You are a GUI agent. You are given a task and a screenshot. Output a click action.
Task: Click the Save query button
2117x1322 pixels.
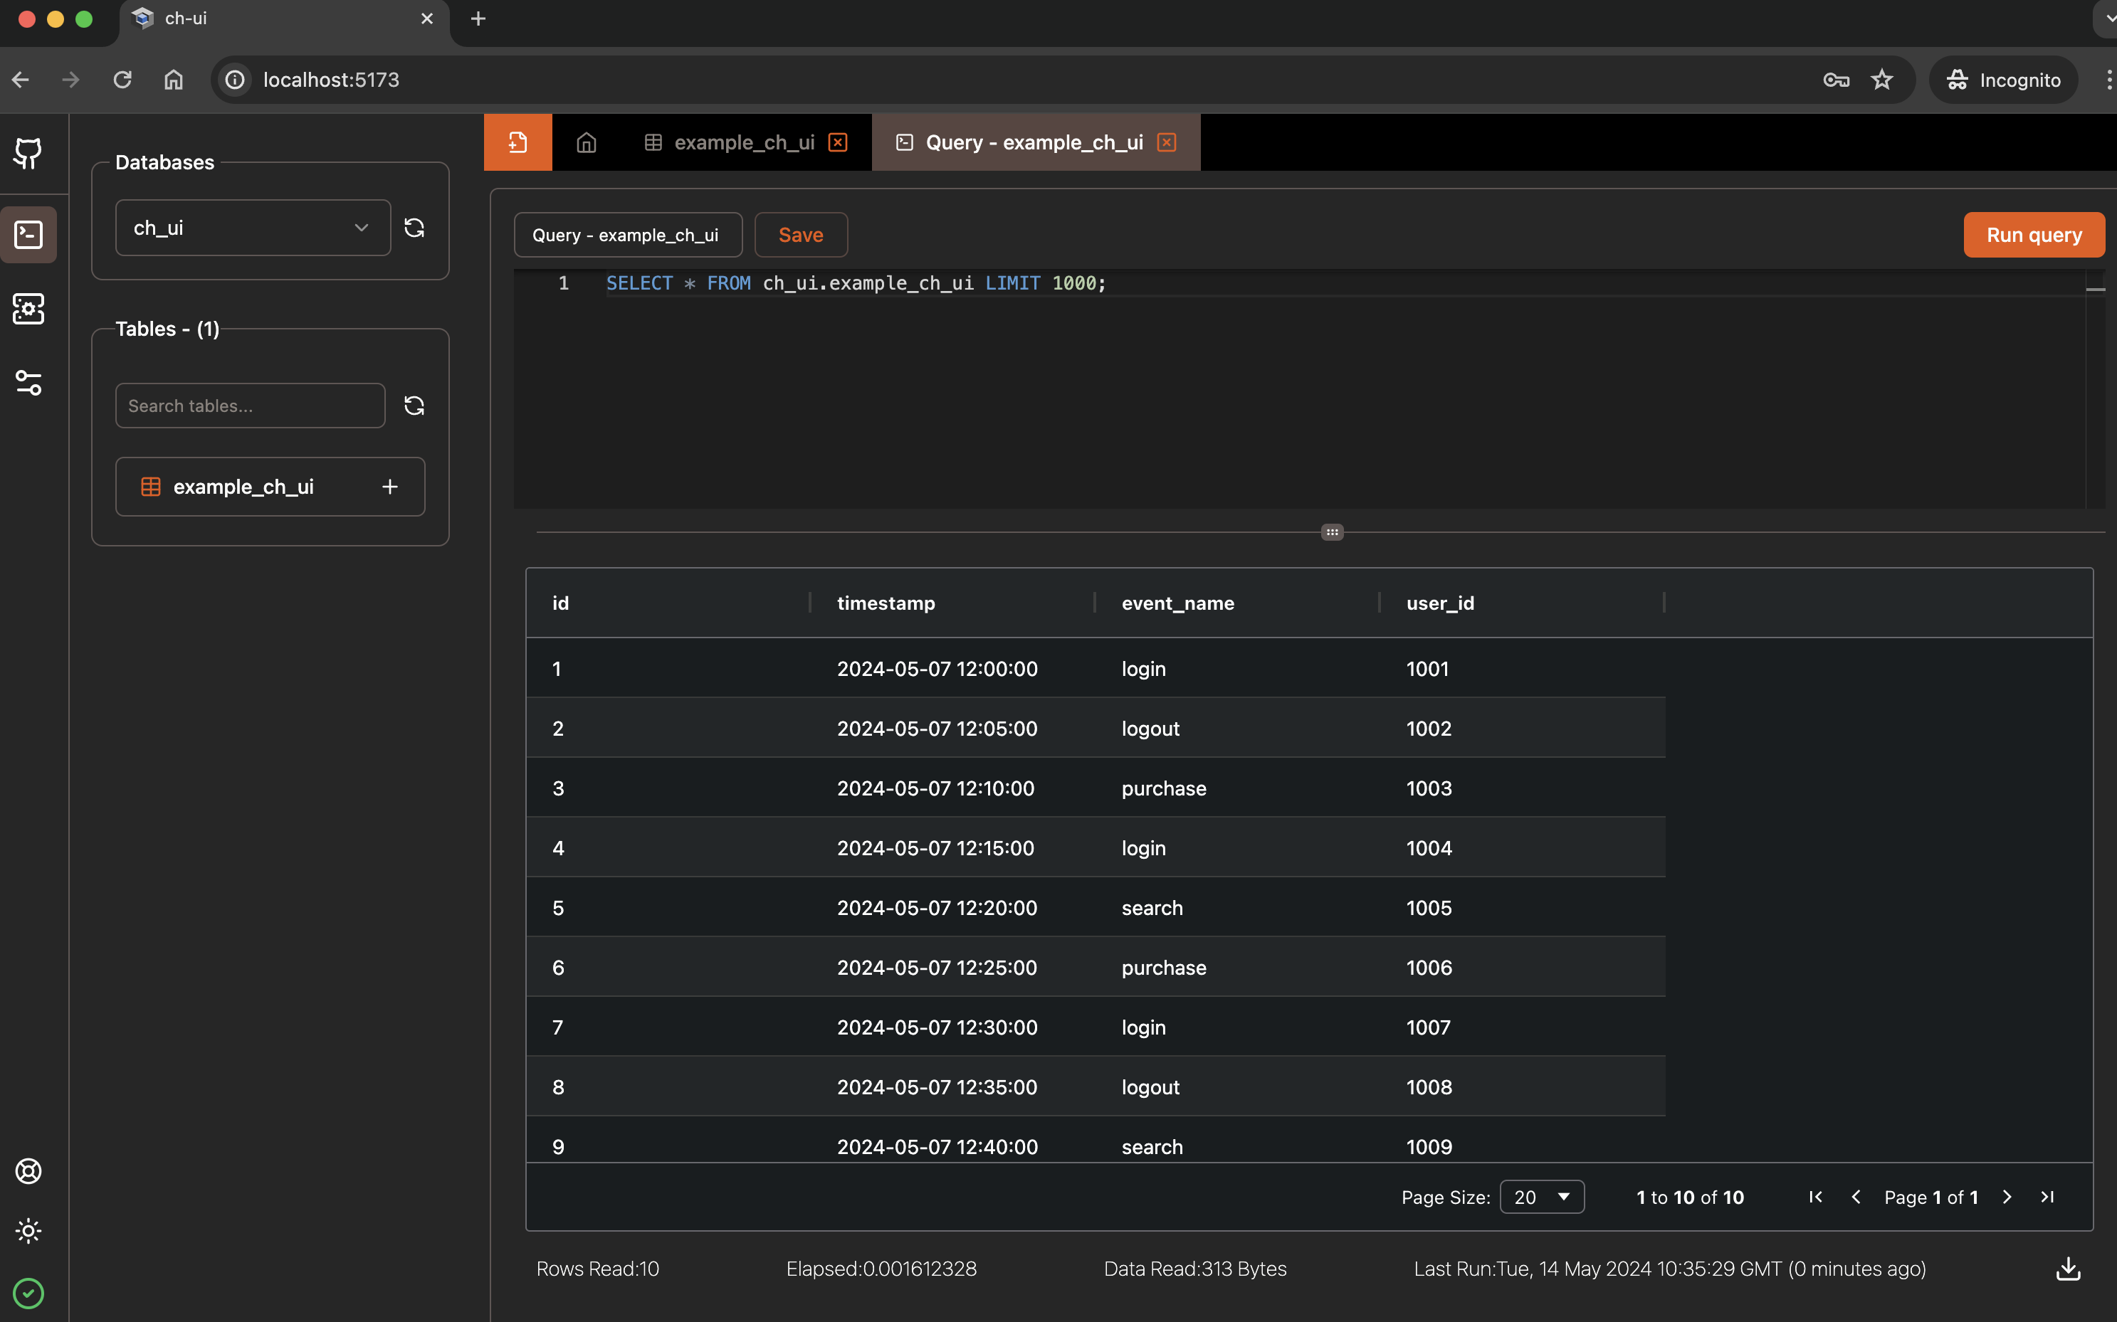click(x=799, y=235)
